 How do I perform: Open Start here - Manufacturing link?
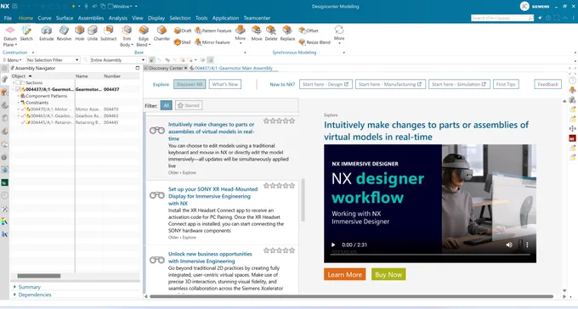point(390,84)
